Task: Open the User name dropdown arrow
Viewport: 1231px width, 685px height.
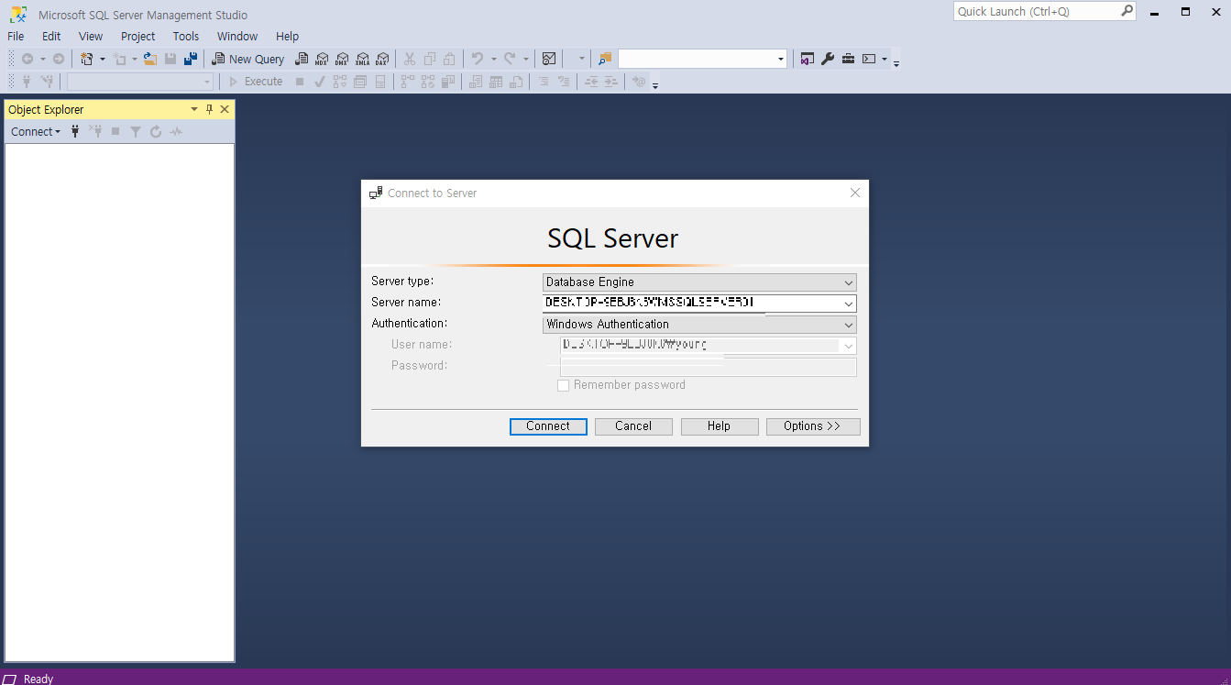Action: pos(849,346)
